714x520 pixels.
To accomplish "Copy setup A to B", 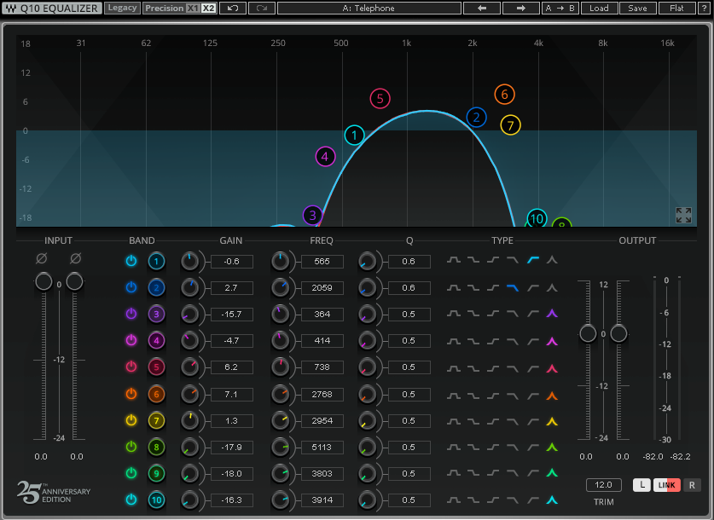I will click(560, 9).
